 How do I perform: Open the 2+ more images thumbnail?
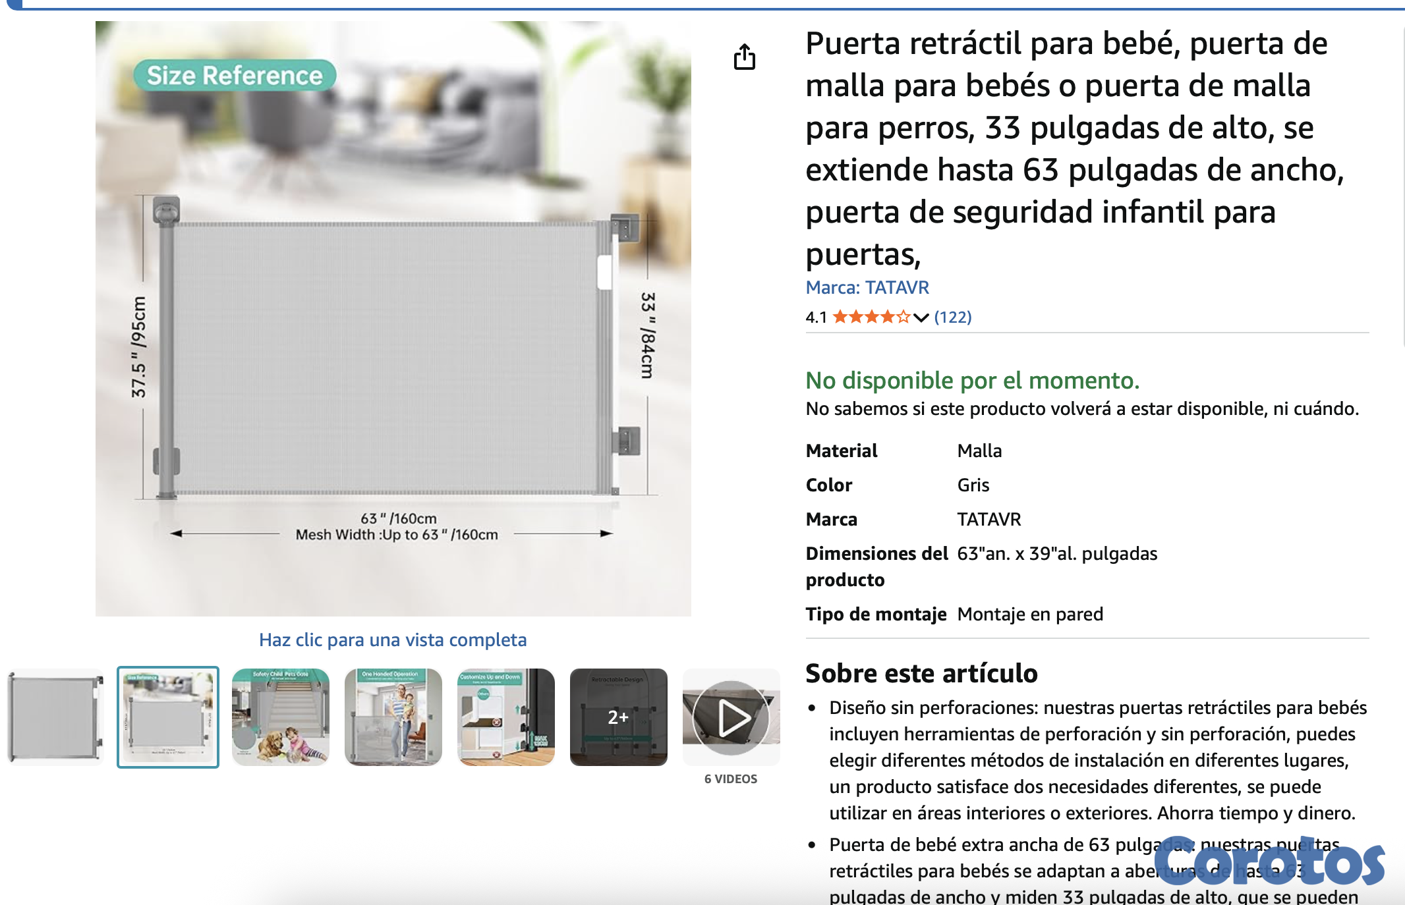point(618,717)
